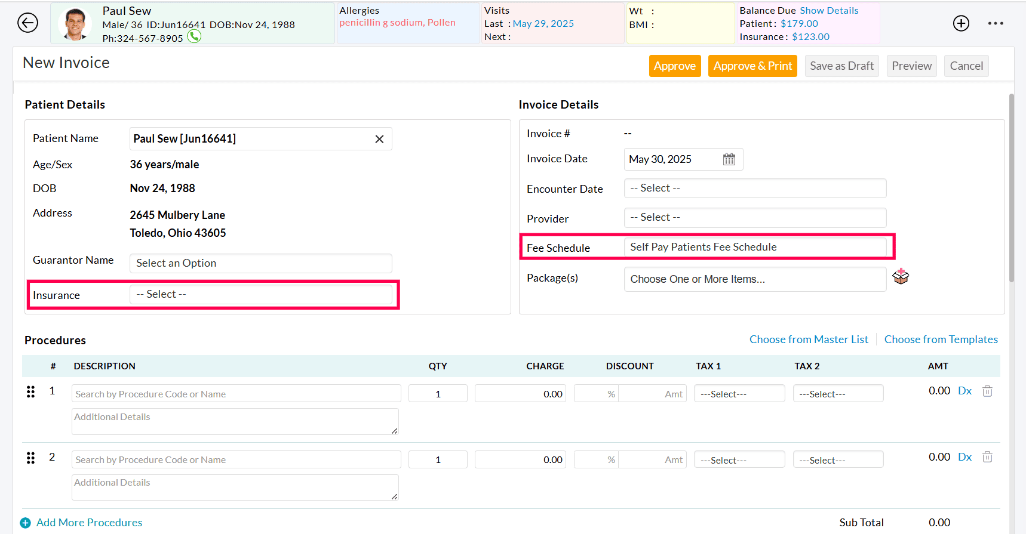Image resolution: width=1026 pixels, height=534 pixels.
Task: Open Tax 1 dropdown in row 2
Action: [x=739, y=460]
